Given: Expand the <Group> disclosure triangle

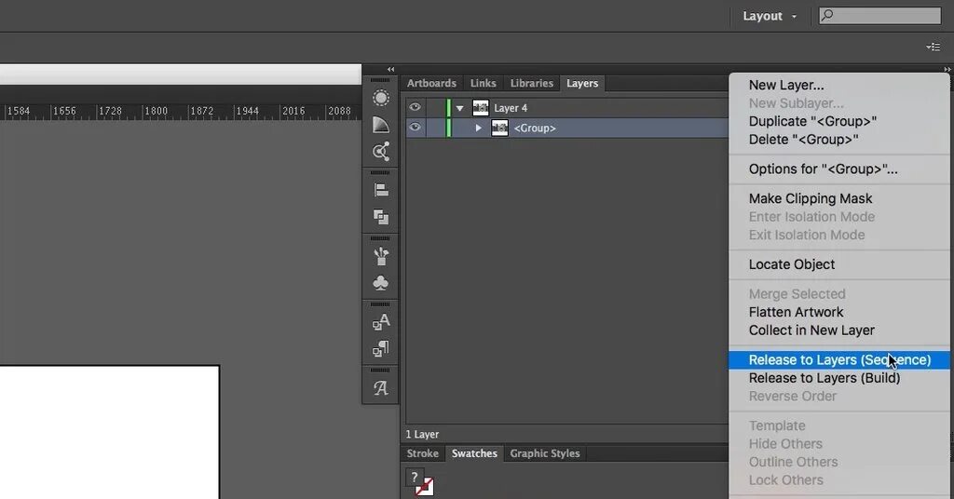Looking at the screenshot, I should coord(478,128).
